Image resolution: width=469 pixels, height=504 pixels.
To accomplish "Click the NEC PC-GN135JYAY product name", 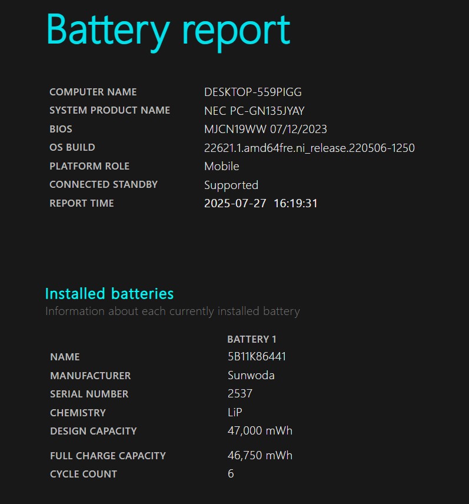I will coord(254,111).
